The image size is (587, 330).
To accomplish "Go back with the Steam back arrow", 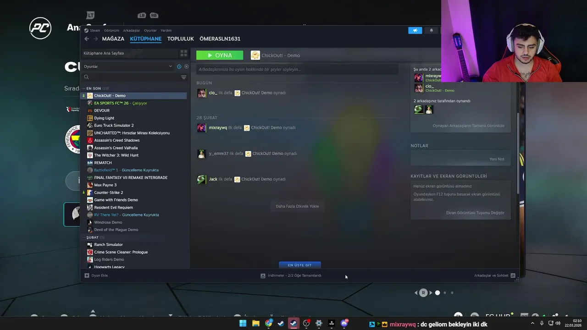I will coord(87,39).
